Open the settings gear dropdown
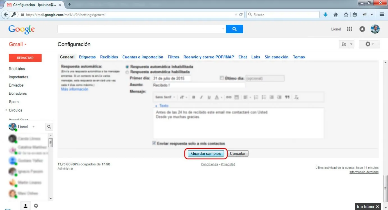The height and width of the screenshot is (210, 388). [x=369, y=44]
